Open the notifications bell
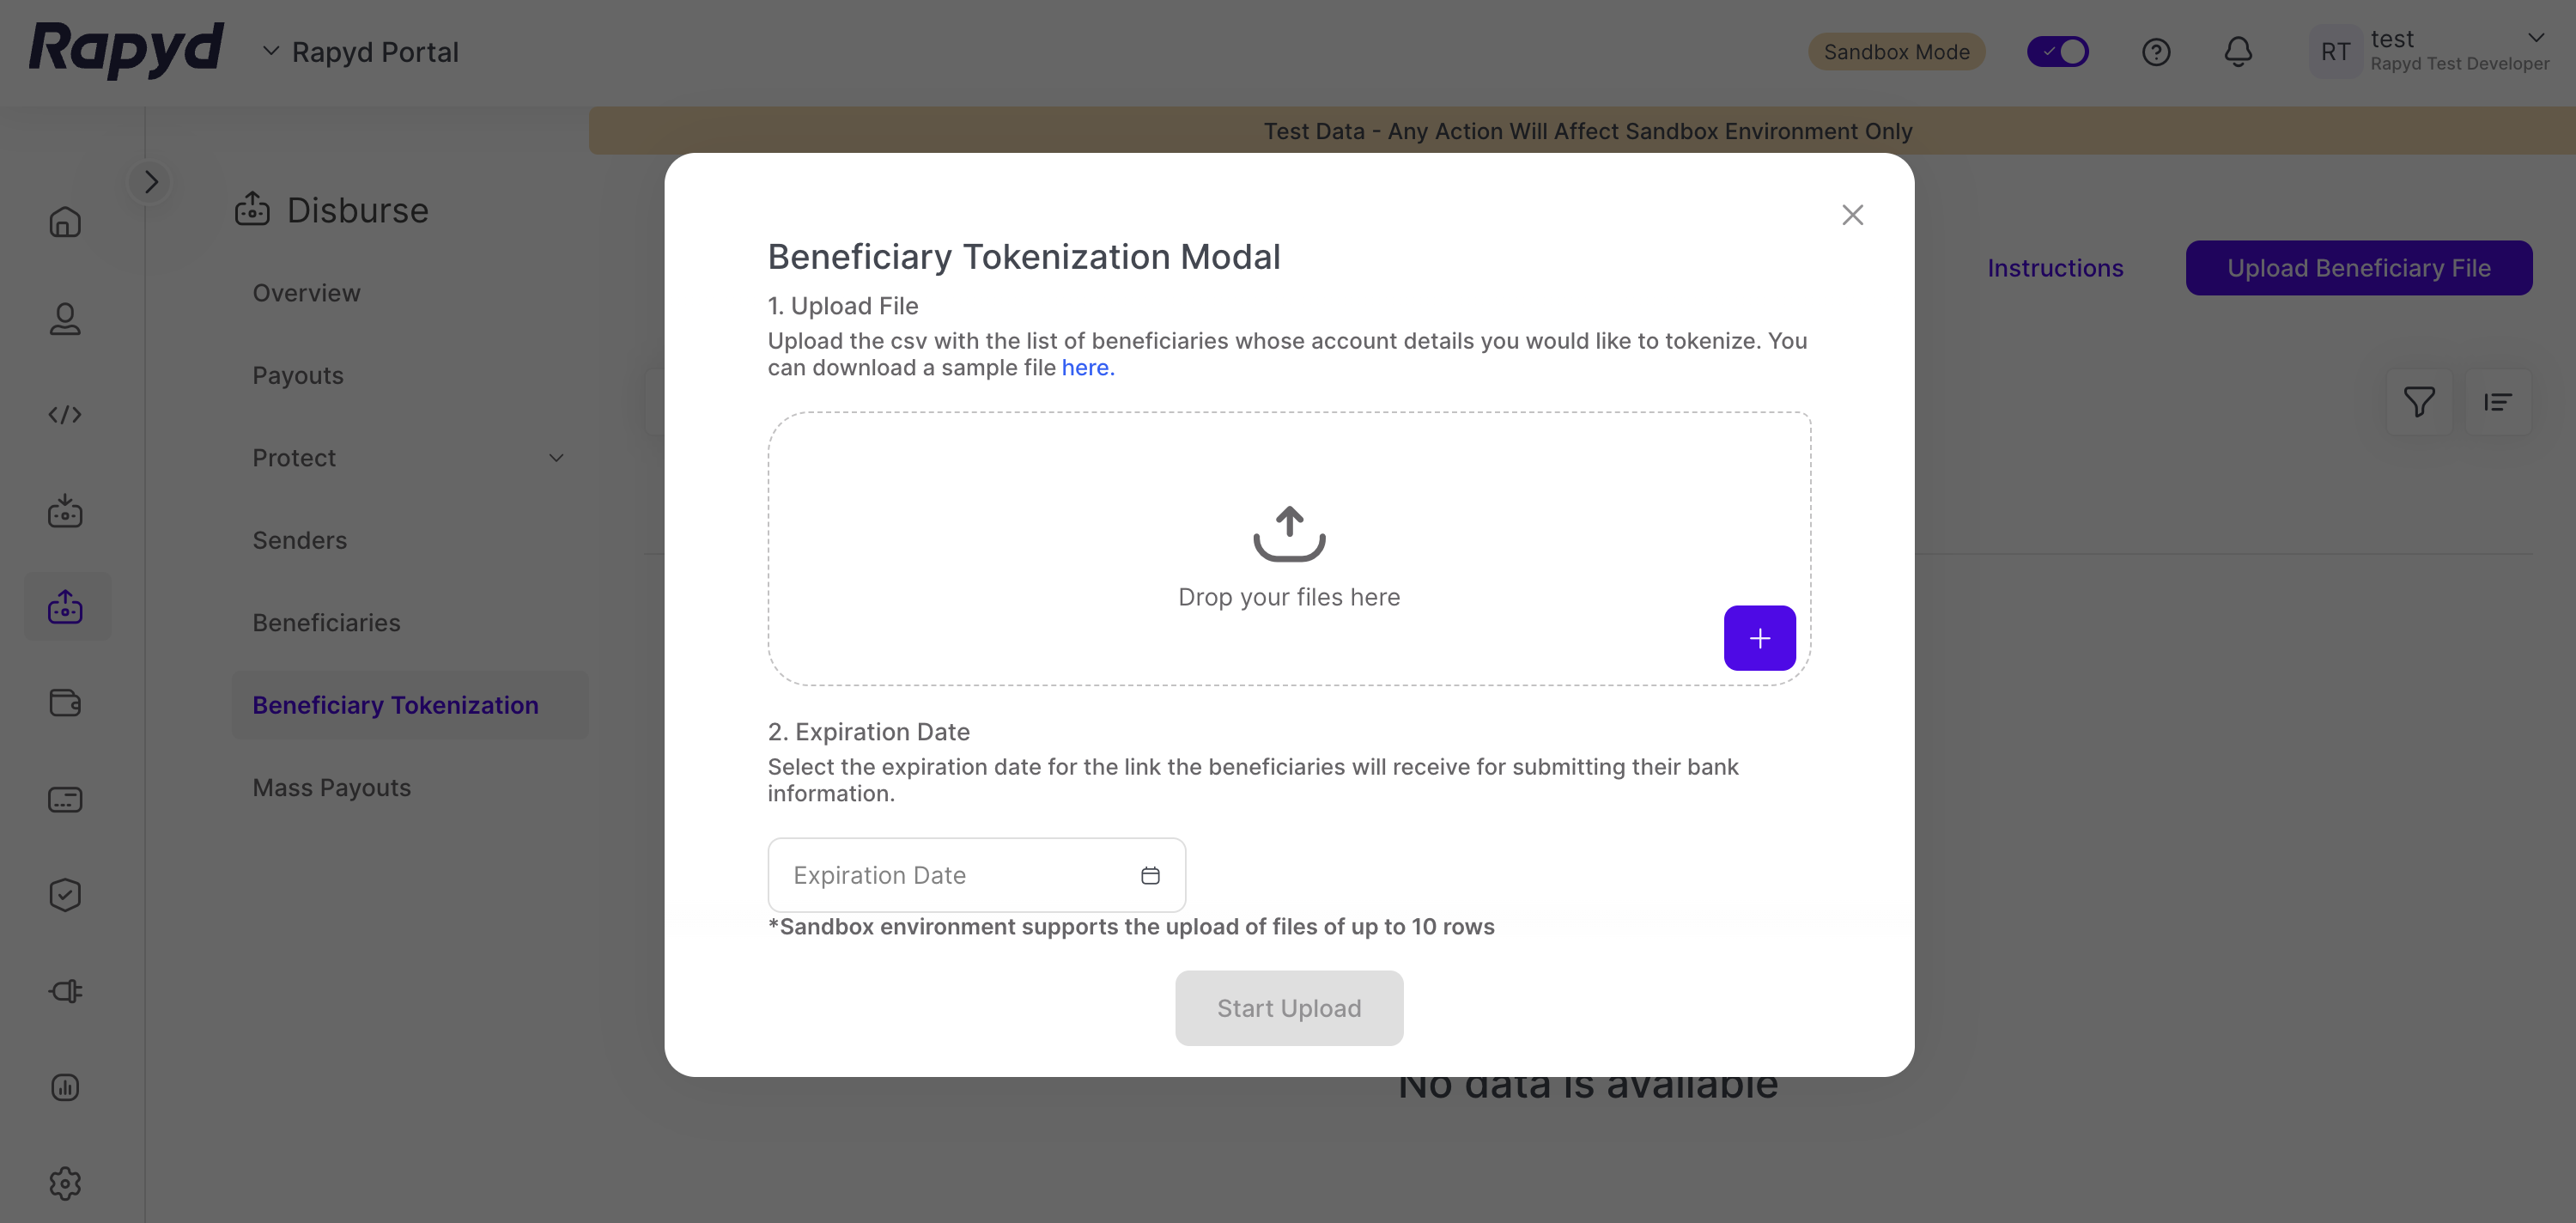Viewport: 2576px width, 1223px height. click(x=2238, y=52)
